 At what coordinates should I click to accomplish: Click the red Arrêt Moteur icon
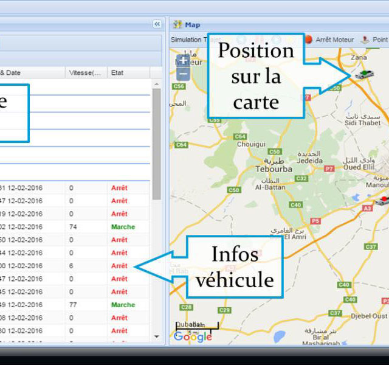coord(308,40)
